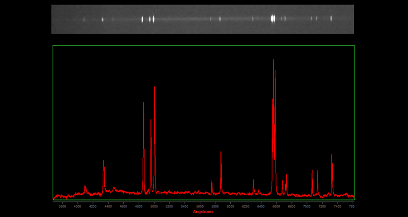Pick the peak near 5876 Angstroms
Image resolution: width=408 pixels, height=217 pixels.
pos(221,153)
